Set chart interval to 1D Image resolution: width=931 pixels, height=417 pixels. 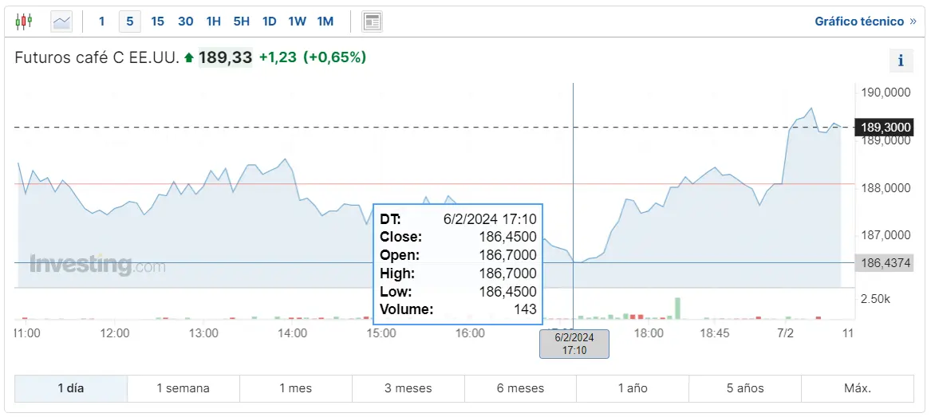click(270, 22)
